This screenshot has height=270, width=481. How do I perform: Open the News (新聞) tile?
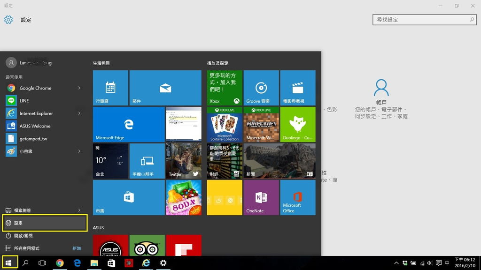pyautogui.click(x=279, y=161)
